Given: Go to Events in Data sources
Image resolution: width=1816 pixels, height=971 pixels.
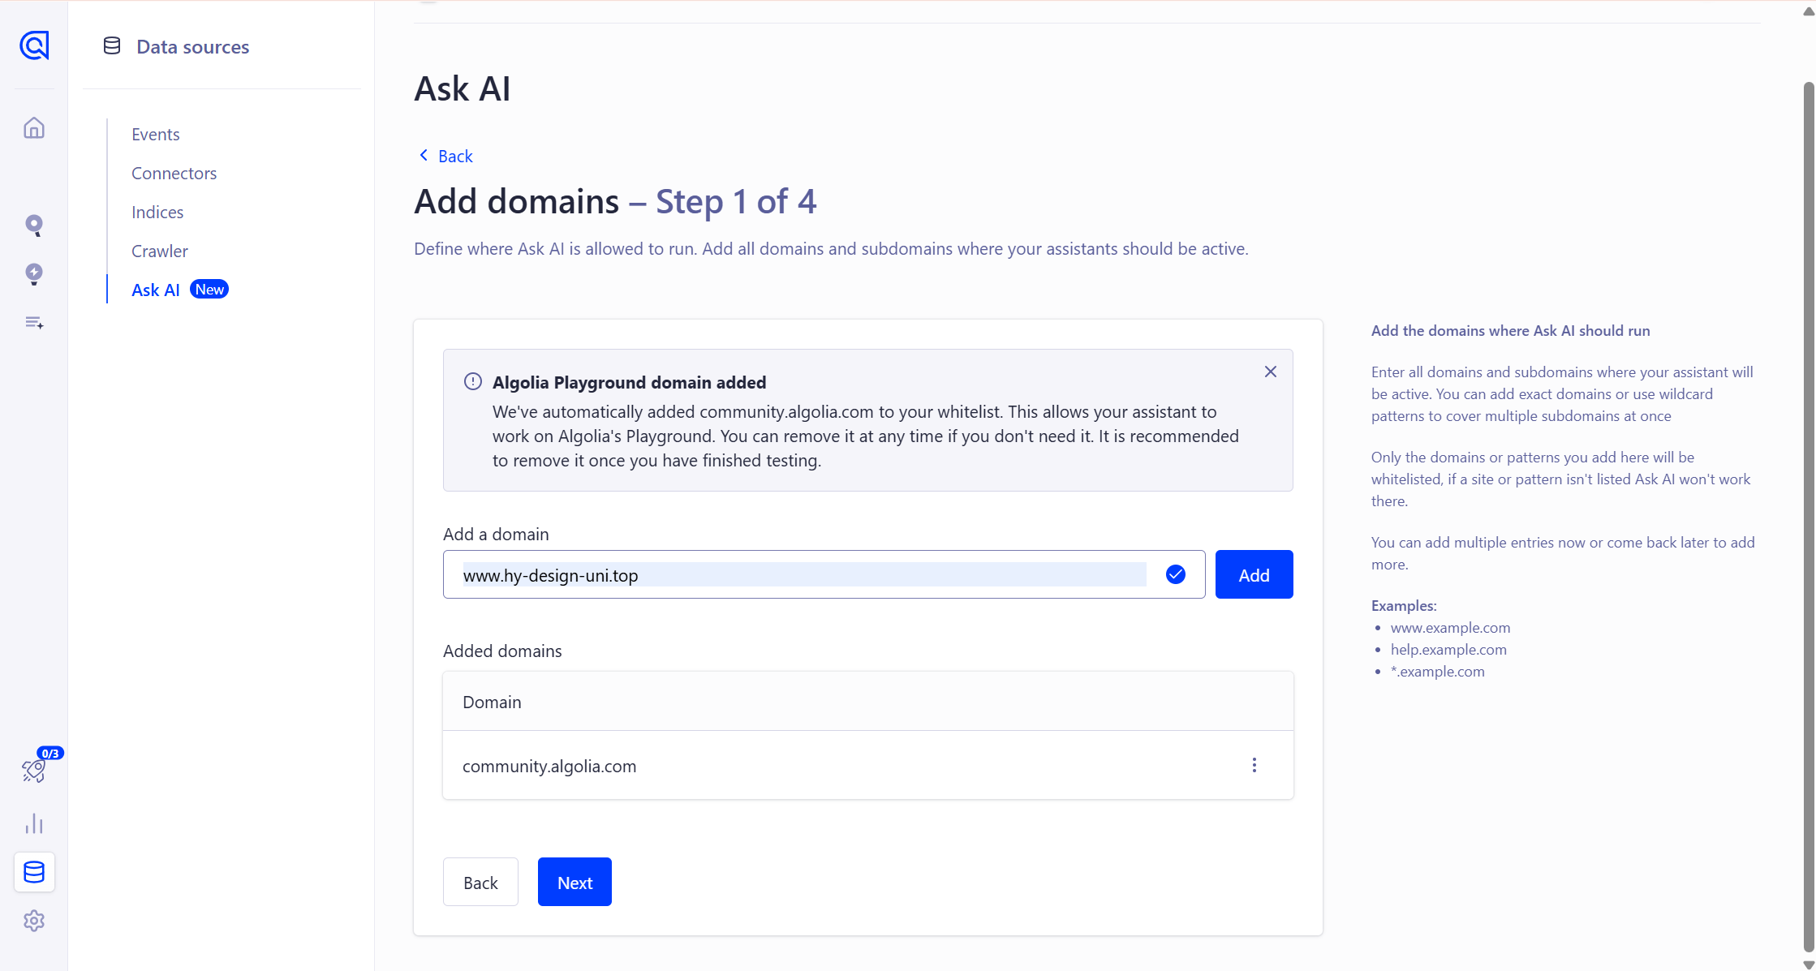Looking at the screenshot, I should [156, 135].
